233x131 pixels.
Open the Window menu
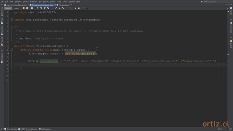[x=72, y=1]
